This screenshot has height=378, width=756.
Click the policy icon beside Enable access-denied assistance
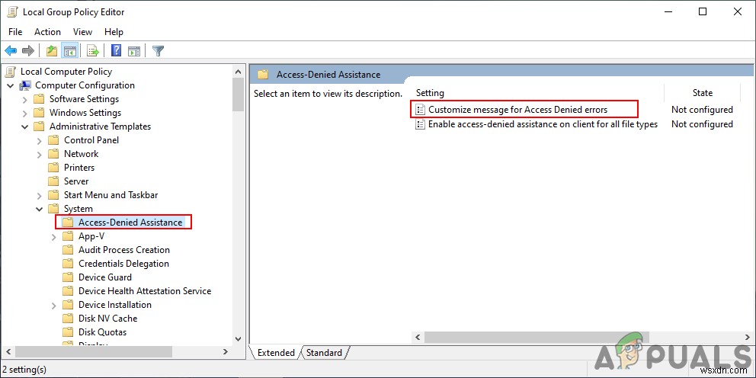coord(421,124)
